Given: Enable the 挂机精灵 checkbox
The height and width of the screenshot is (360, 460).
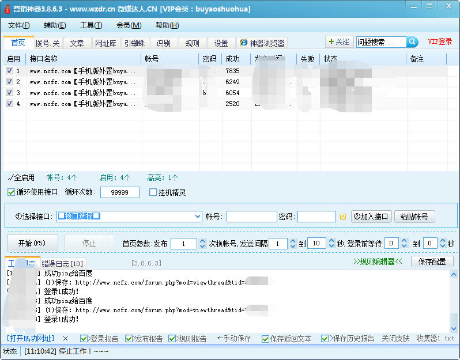Looking at the screenshot, I should tap(153, 192).
